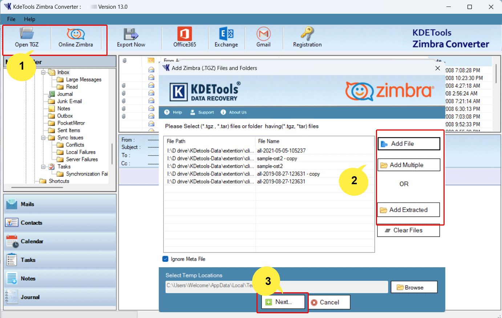
Task: Select file row all-2021-05-05-105237
Action: pos(269,150)
